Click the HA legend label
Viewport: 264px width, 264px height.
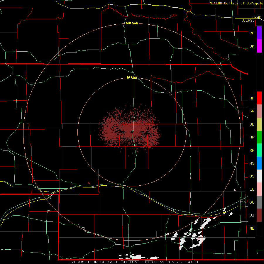[252, 98]
